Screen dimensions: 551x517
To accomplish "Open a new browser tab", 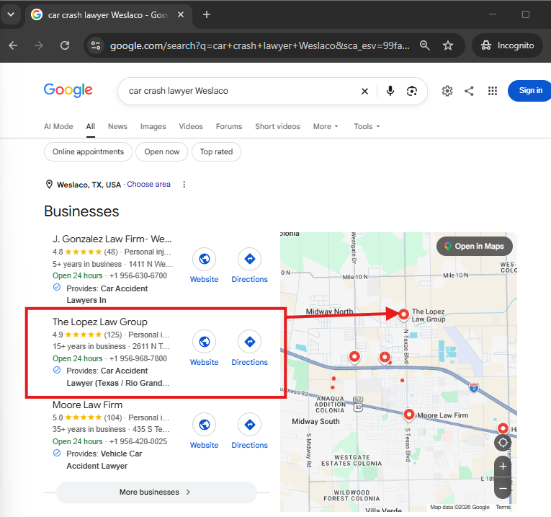I will point(207,14).
